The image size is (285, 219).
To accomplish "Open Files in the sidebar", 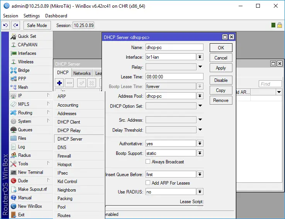I will (x=31, y=138).
